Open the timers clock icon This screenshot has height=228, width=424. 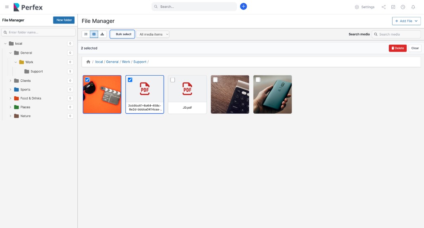[403, 7]
